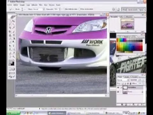Select the top layer thumbnail
This screenshot has height=115, width=153.
125,88
